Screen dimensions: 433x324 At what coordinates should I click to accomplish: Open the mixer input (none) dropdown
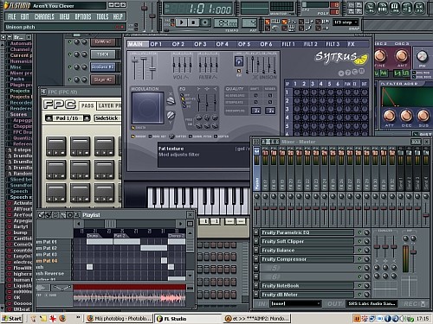coord(295,303)
